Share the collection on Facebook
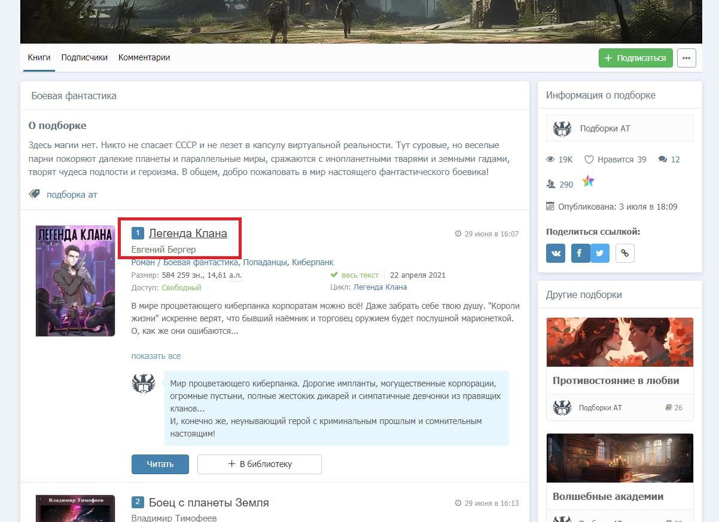The height and width of the screenshot is (522, 719). point(580,253)
